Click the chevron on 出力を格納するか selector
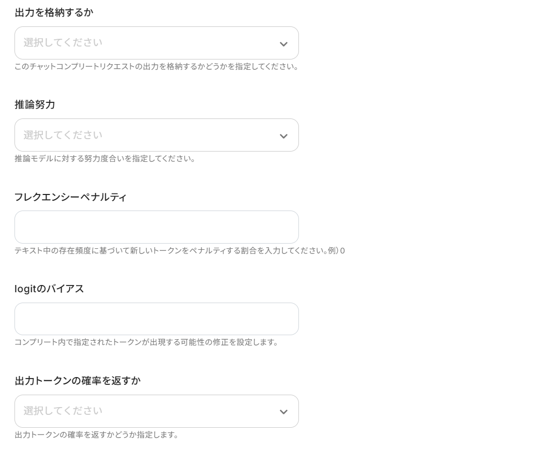This screenshot has height=450, width=541. click(x=283, y=43)
